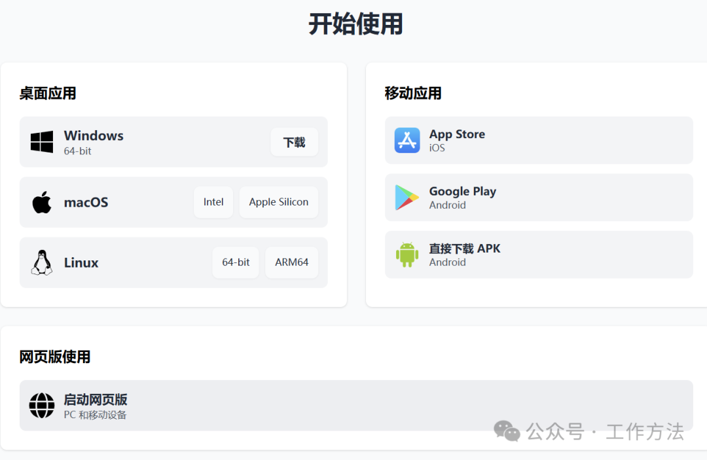Viewport: 707px width, 460px height.
Task: Click the 网页版使用 heading
Action: coord(55,357)
